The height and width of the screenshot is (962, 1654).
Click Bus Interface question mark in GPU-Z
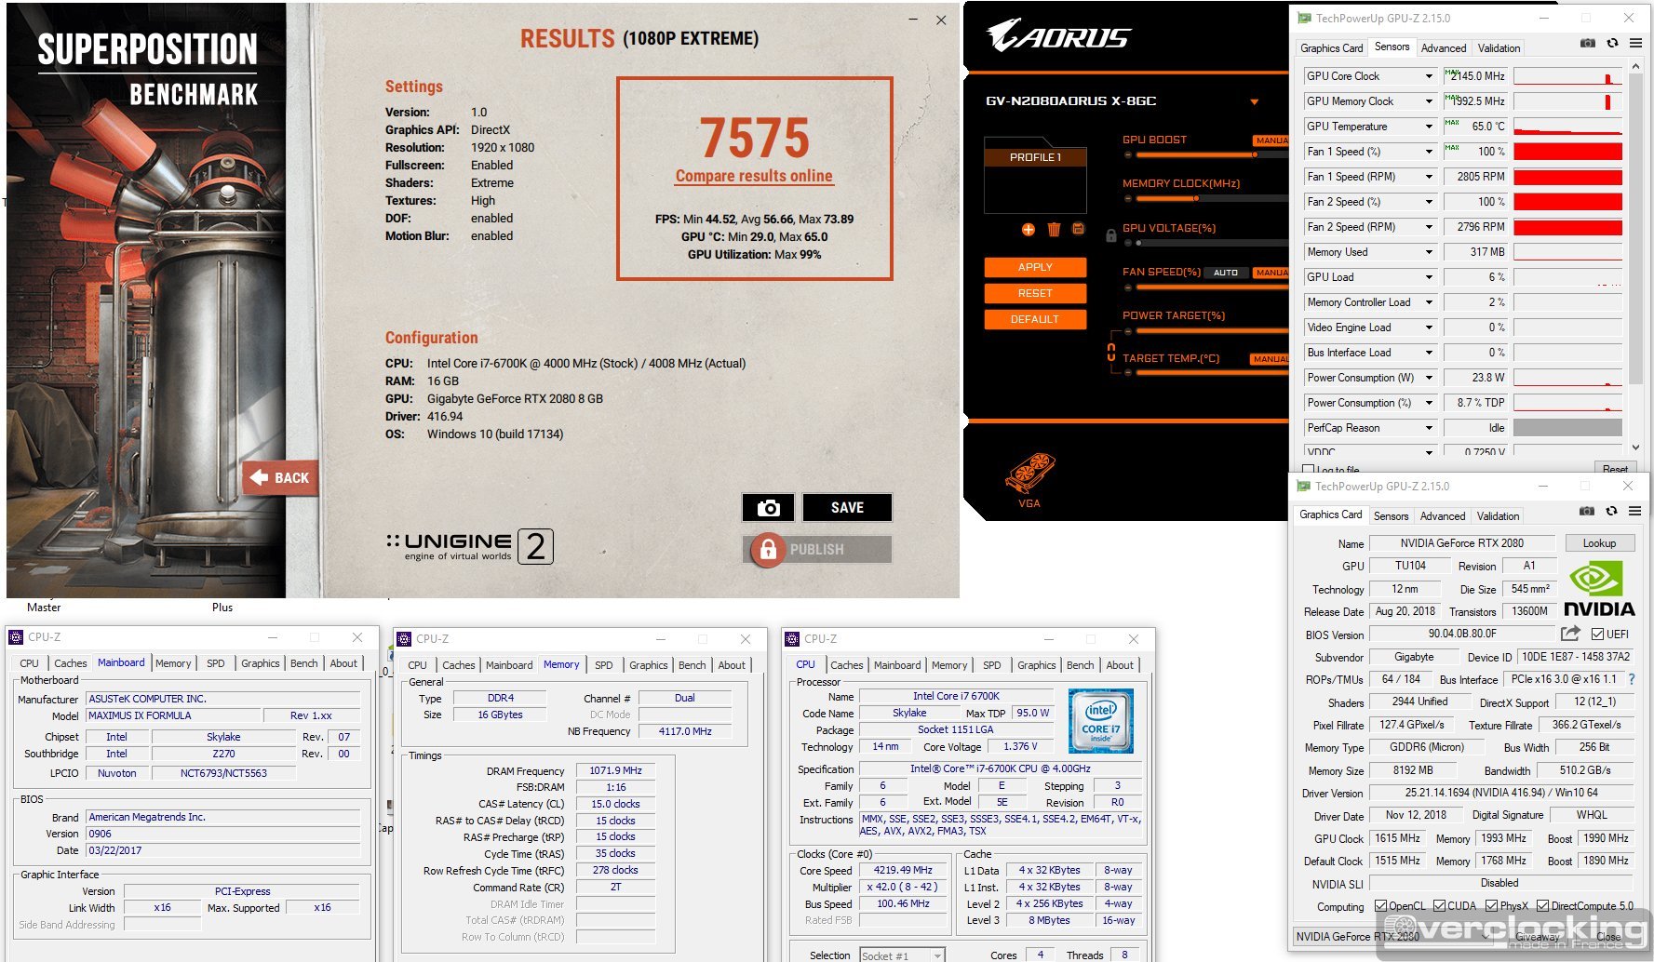pyautogui.click(x=1632, y=679)
